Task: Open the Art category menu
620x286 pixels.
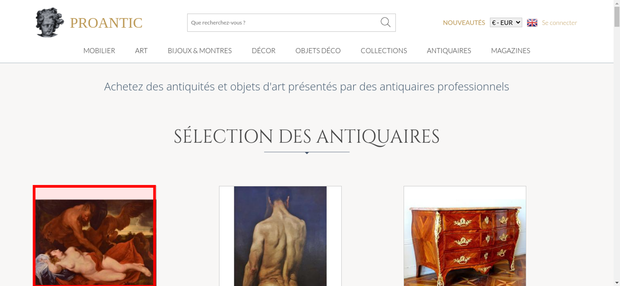Action: click(141, 51)
